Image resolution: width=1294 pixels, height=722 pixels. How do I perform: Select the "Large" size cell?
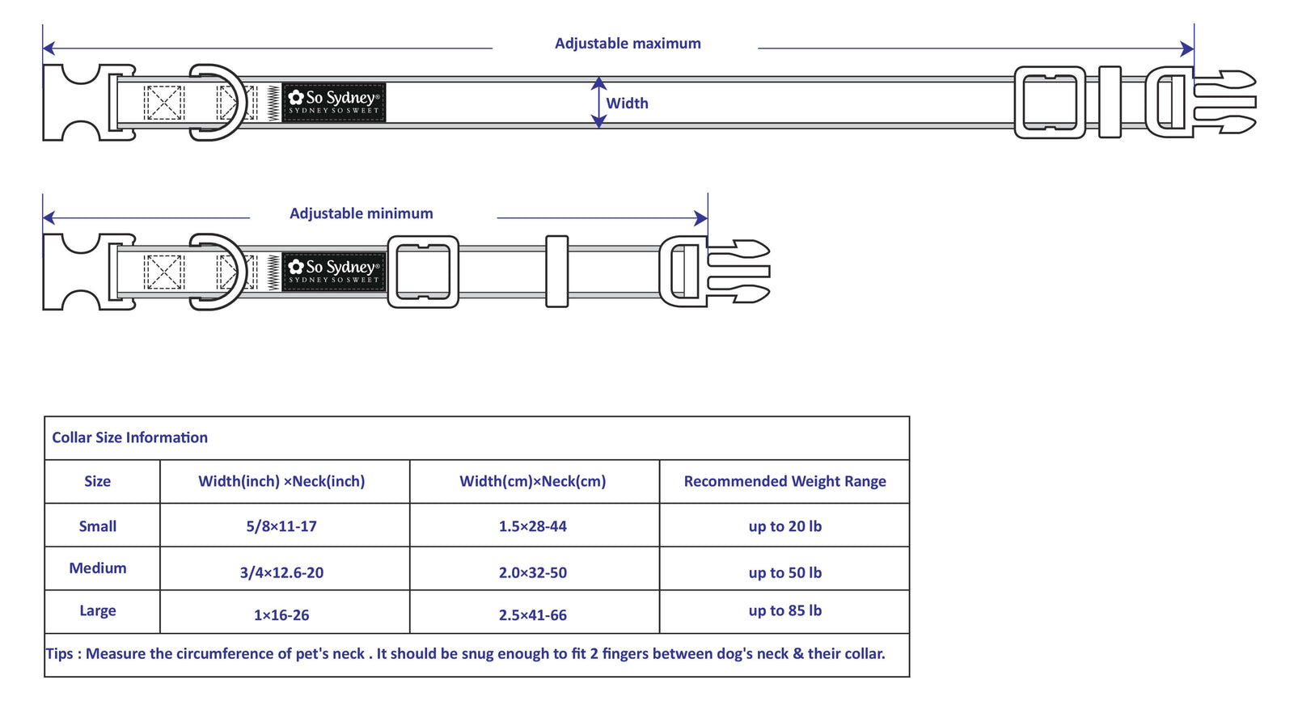(98, 611)
